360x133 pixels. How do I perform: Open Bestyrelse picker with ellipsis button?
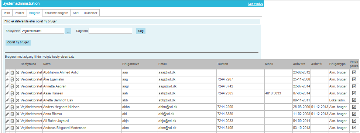[x=68, y=31]
